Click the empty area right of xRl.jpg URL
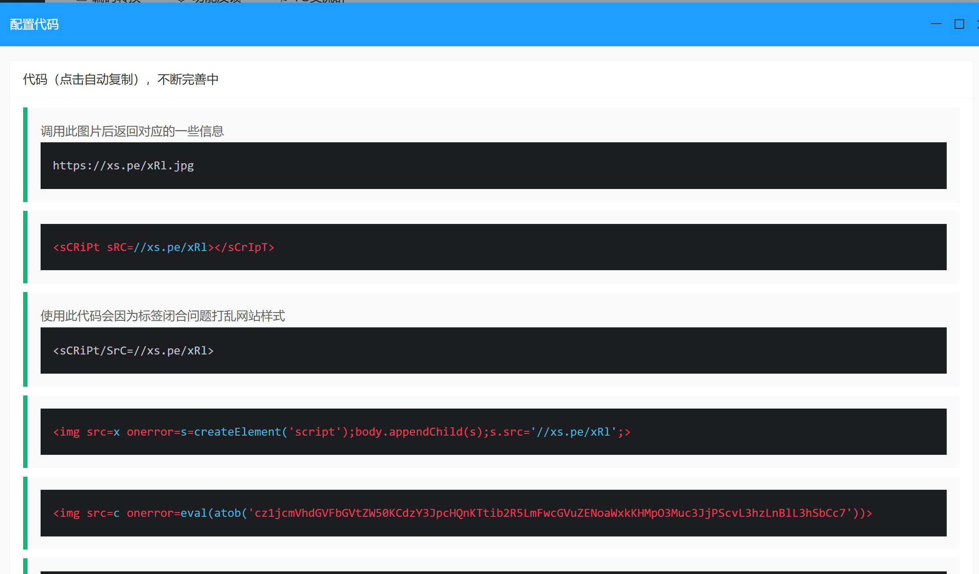979x574 pixels. (x=567, y=166)
